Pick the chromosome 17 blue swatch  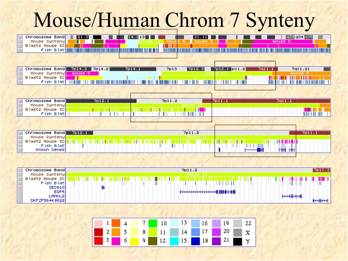[195, 232]
